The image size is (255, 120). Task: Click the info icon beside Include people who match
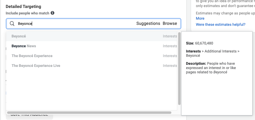coord(52,13)
